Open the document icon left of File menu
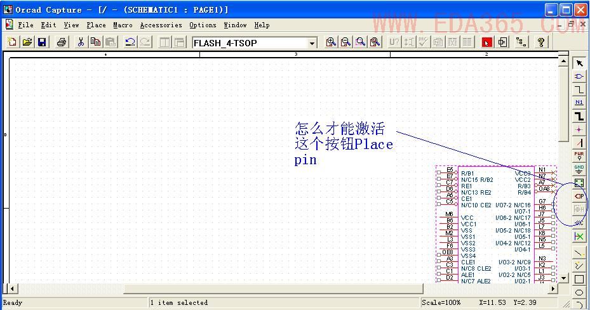590x310 pixels. 10,25
